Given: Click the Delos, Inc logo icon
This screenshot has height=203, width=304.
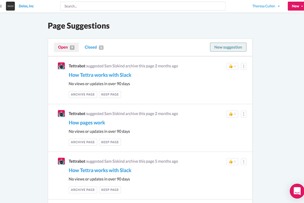Looking at the screenshot, I should point(10,6).
